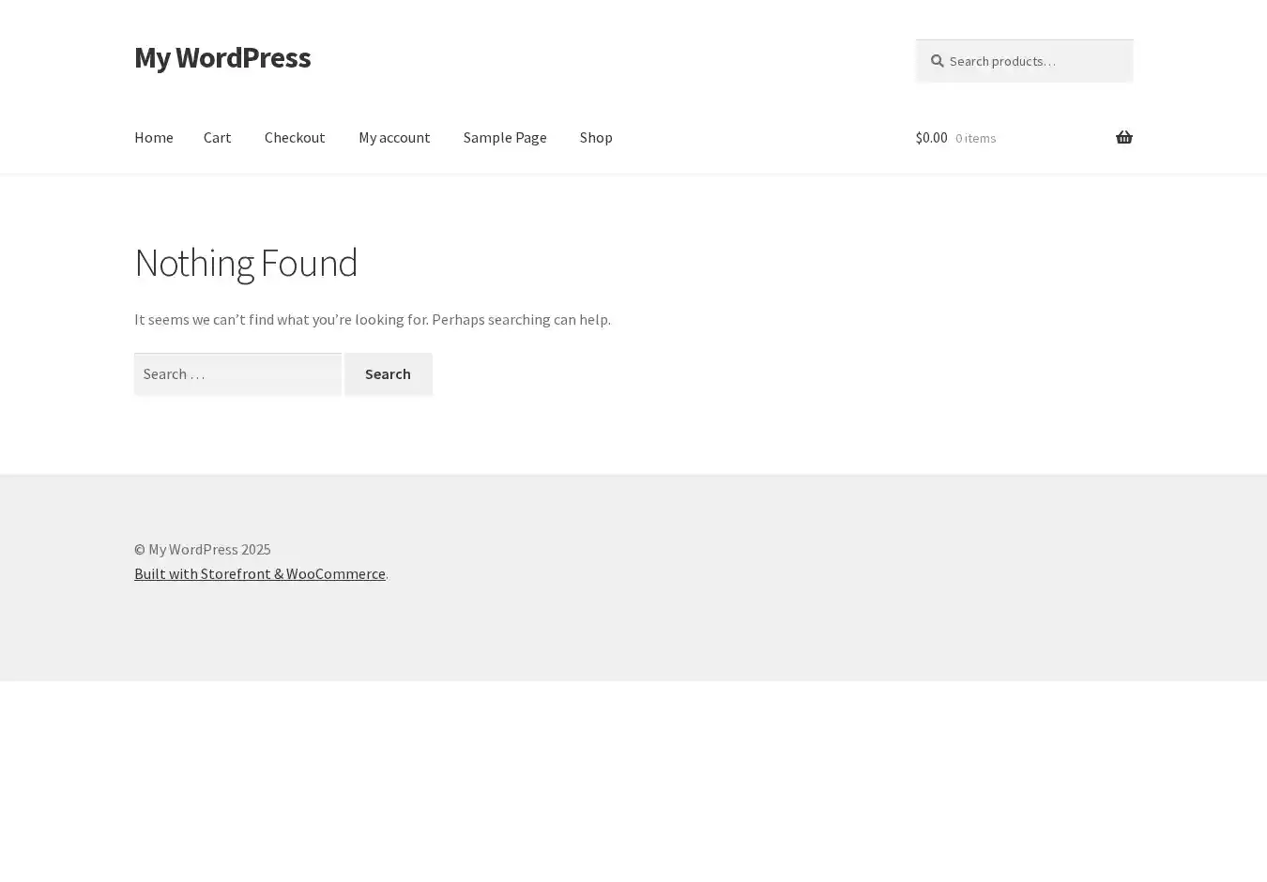Visit the Shop page

click(x=595, y=137)
